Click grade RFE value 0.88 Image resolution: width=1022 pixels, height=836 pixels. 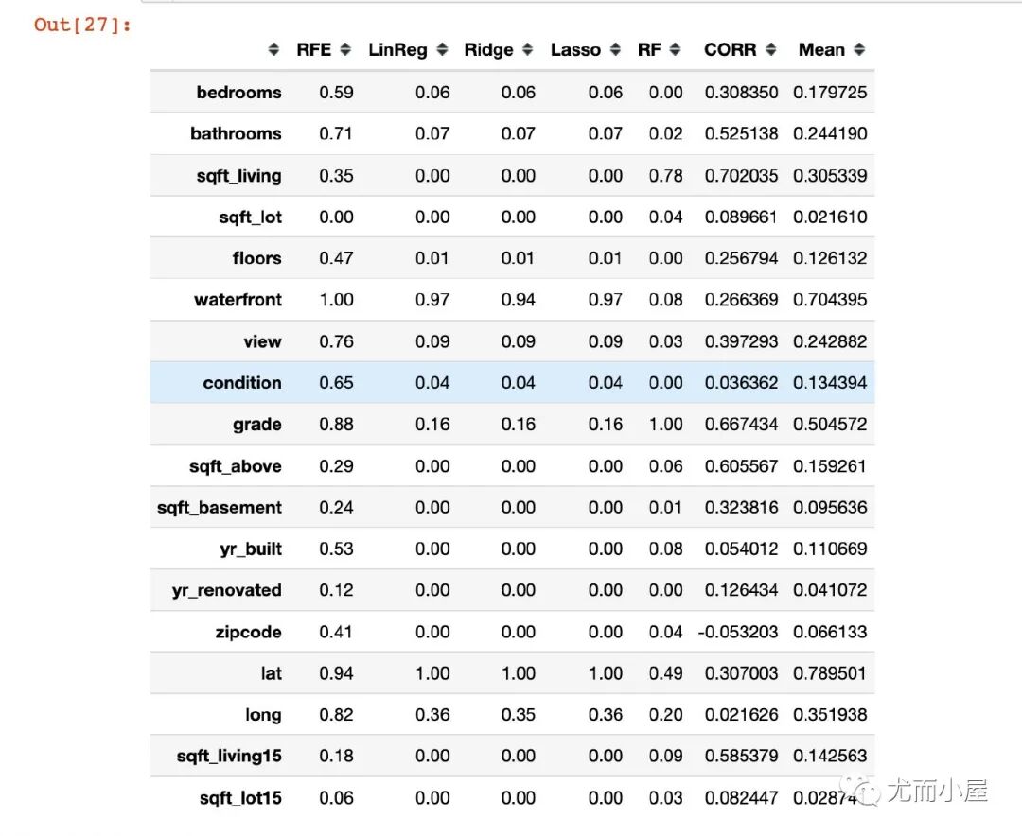336,425
